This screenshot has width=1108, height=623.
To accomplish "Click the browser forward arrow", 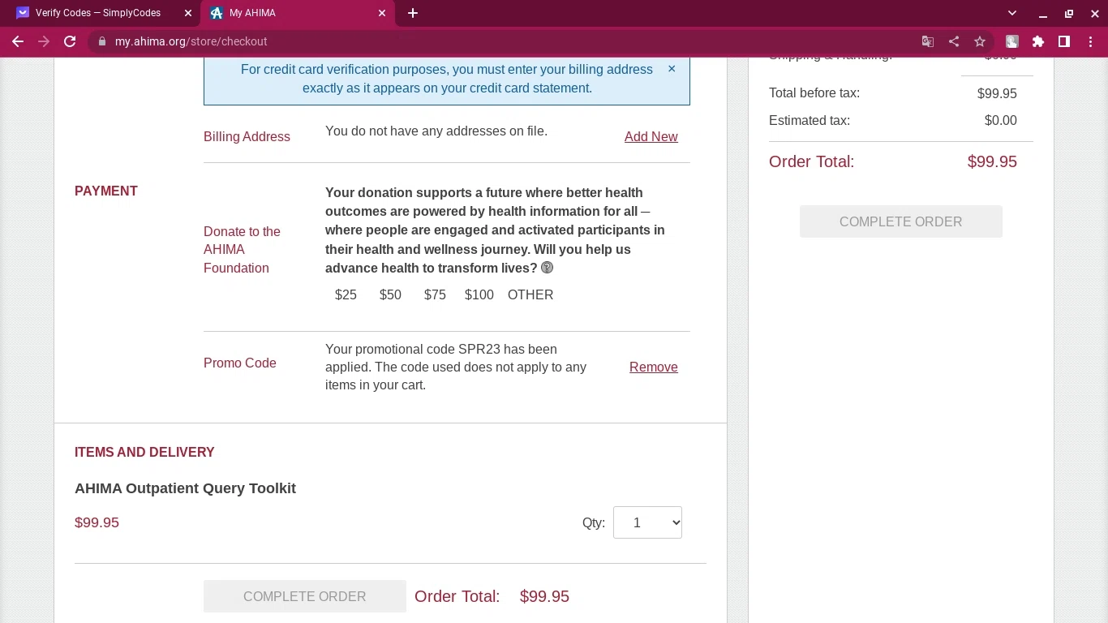I will click(x=44, y=41).
